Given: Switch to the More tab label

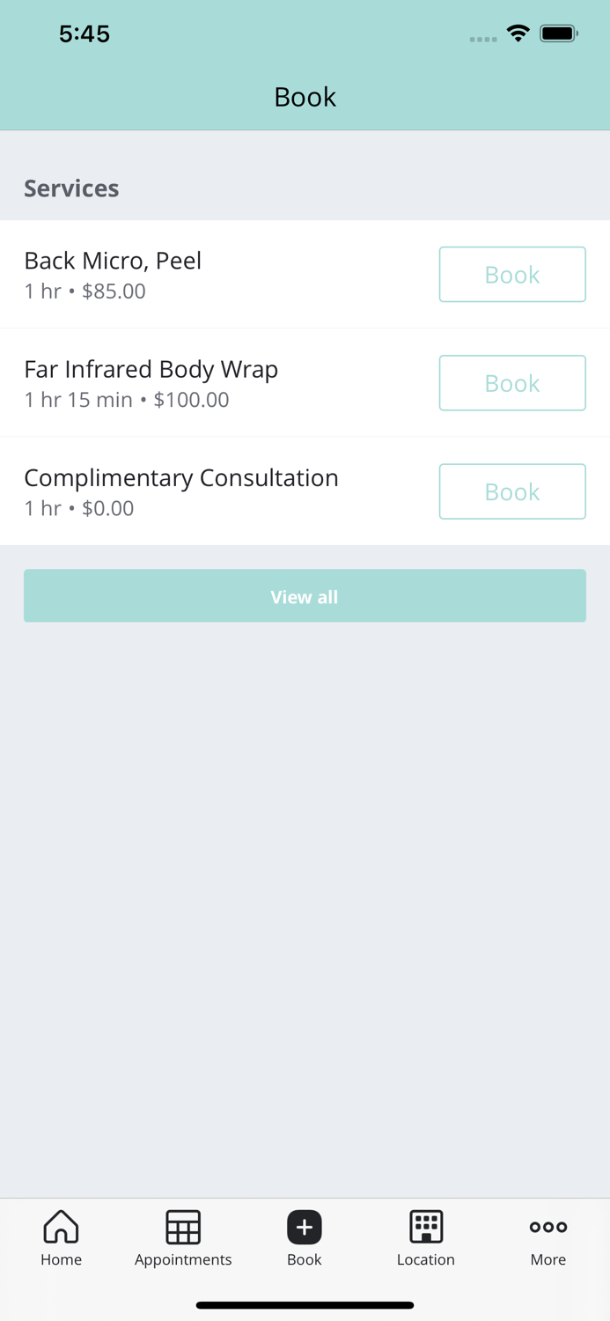Looking at the screenshot, I should click(548, 1259).
